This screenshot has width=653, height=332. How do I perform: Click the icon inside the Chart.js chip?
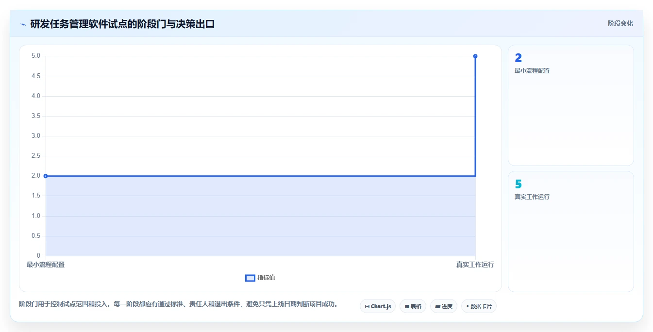367,307
